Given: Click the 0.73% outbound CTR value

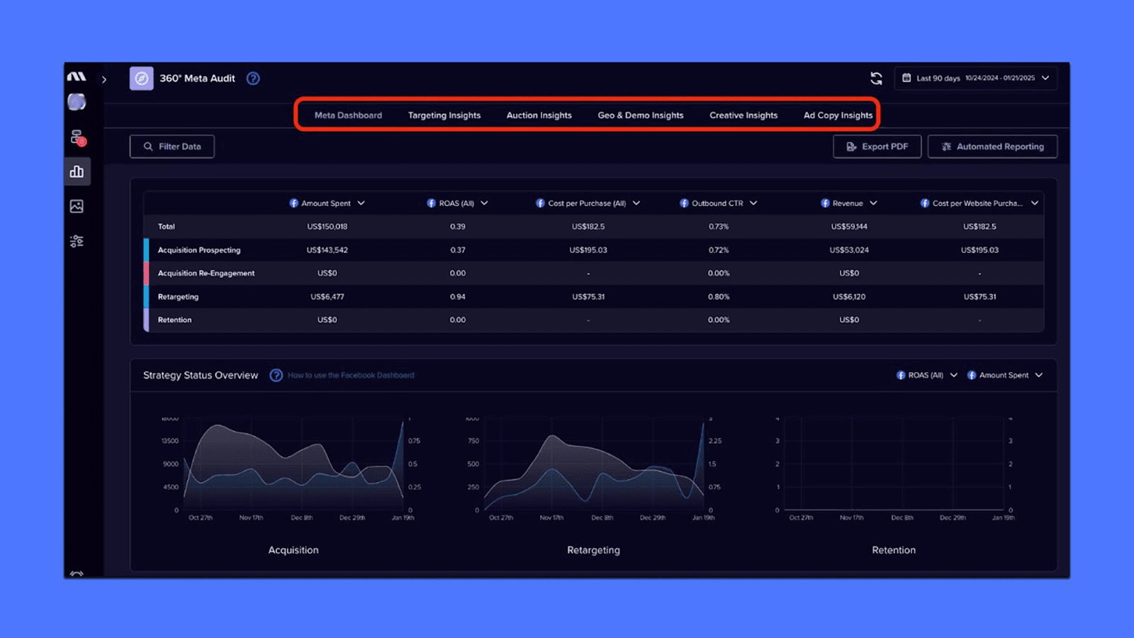Looking at the screenshot, I should click(x=719, y=227).
